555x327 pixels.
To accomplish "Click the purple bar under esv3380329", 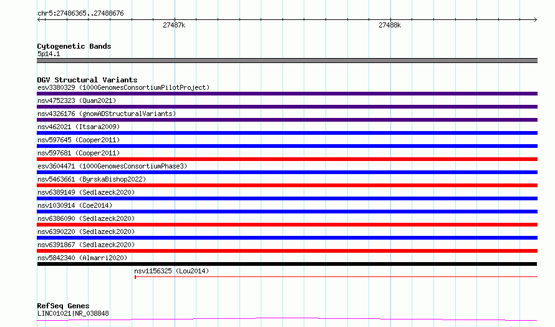I will tap(287, 94).
